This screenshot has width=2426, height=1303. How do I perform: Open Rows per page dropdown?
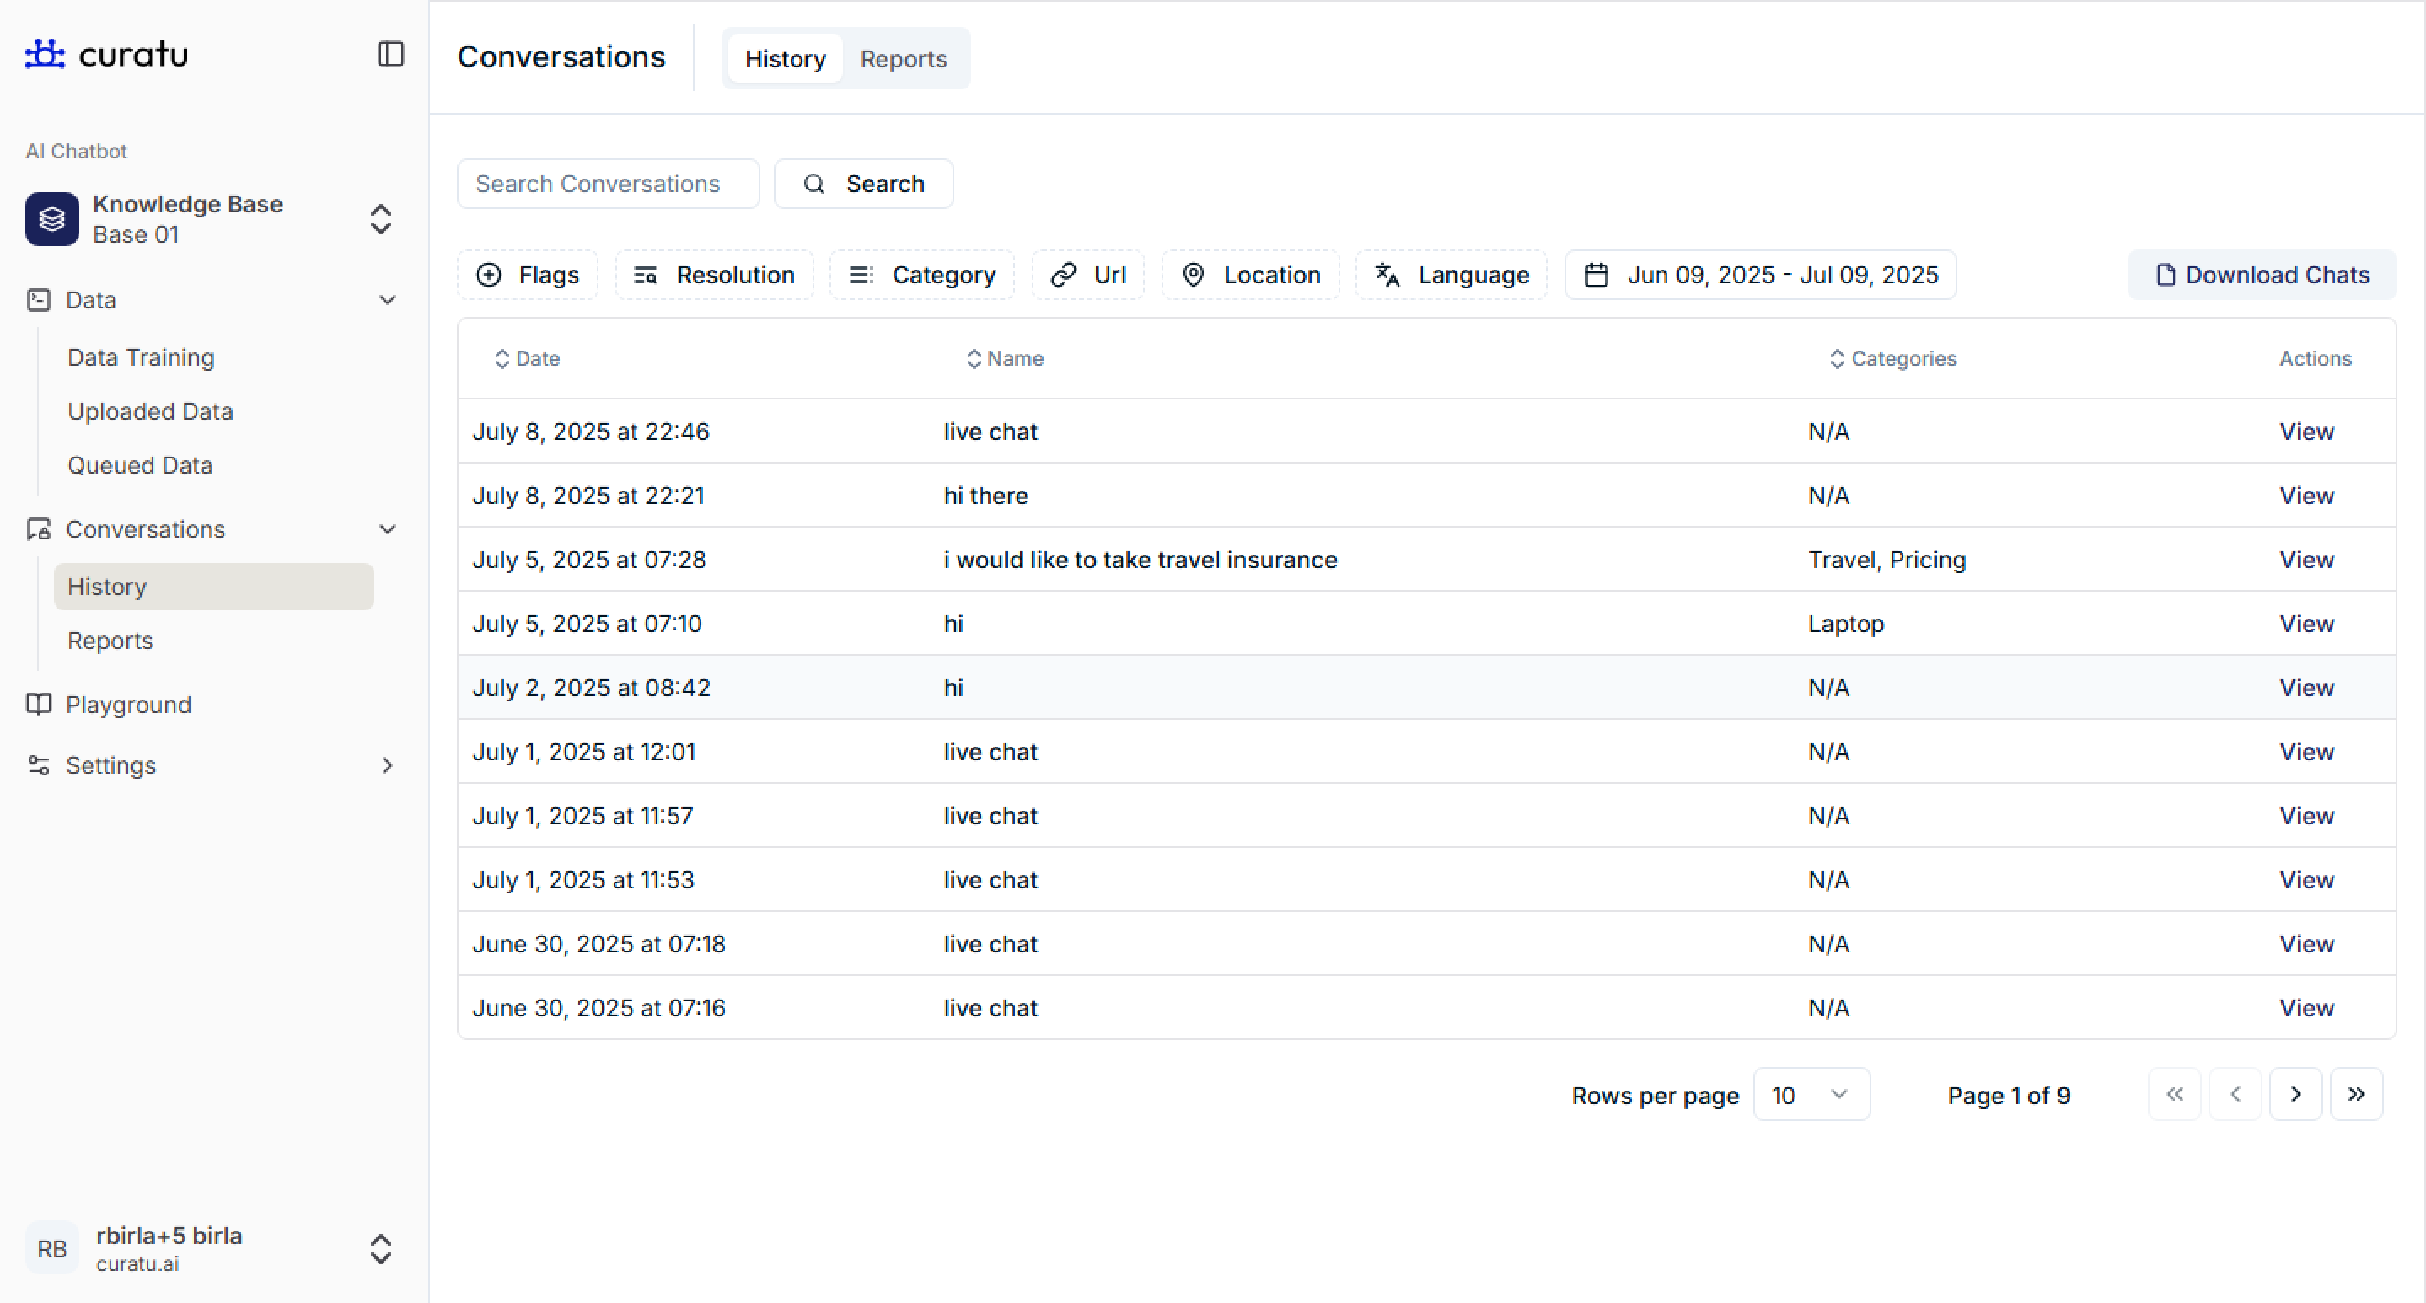1810,1094
